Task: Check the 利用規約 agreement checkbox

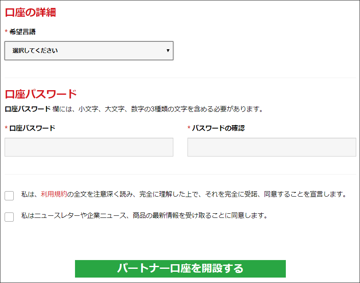Action: 9,195
